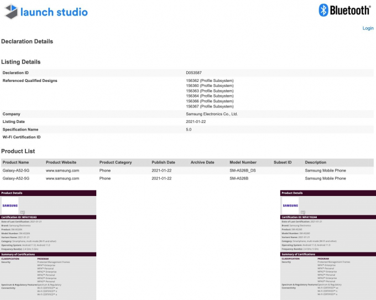The height and width of the screenshot is (300, 376).
Task: Open www.samsung.com link for SM-A526B_DS
Action: pyautogui.click(x=62, y=170)
